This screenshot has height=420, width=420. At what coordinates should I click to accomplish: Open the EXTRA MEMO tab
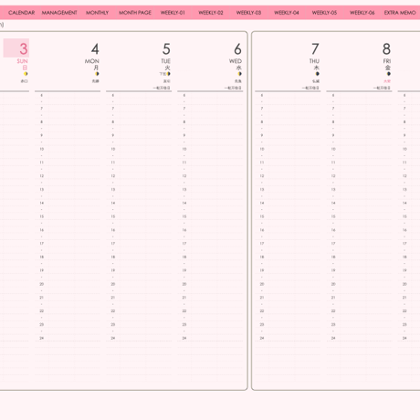pos(400,13)
